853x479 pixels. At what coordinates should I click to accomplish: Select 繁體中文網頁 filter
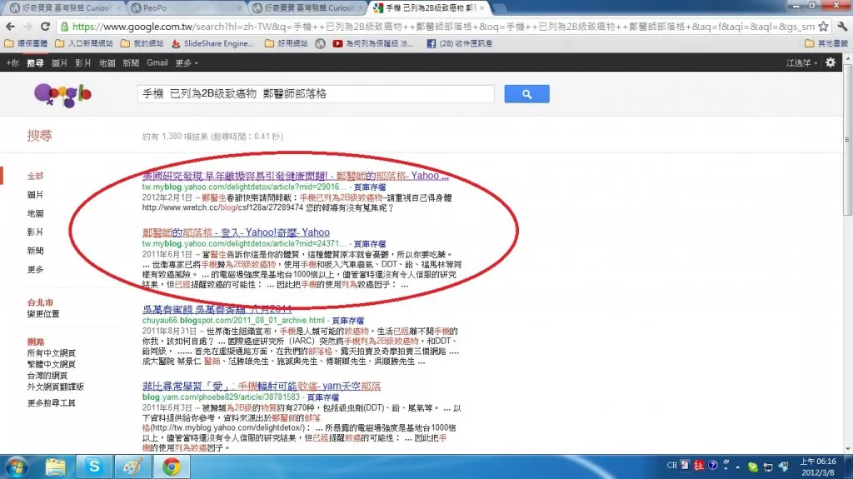(x=51, y=364)
